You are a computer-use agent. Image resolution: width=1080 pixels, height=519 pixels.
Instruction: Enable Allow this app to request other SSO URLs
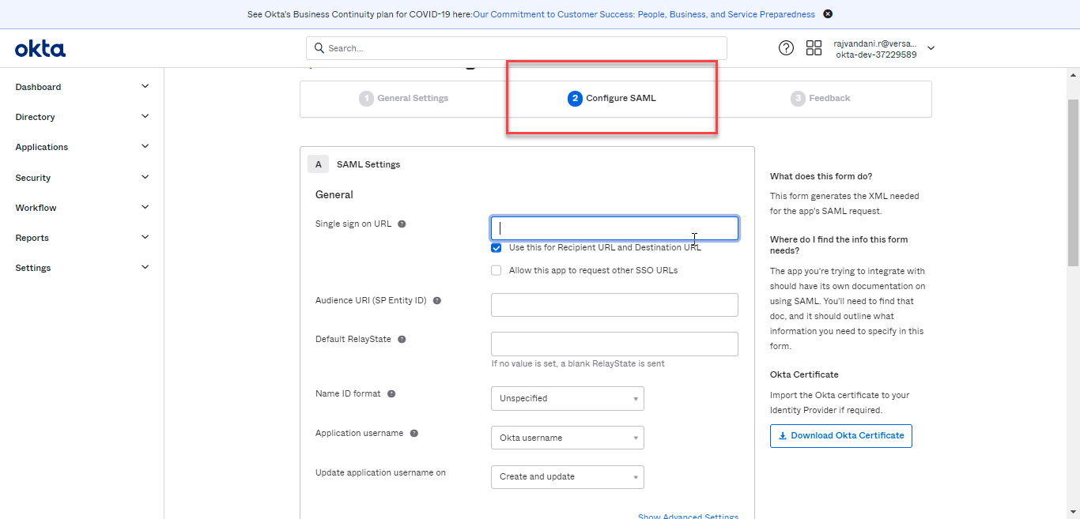(497, 270)
